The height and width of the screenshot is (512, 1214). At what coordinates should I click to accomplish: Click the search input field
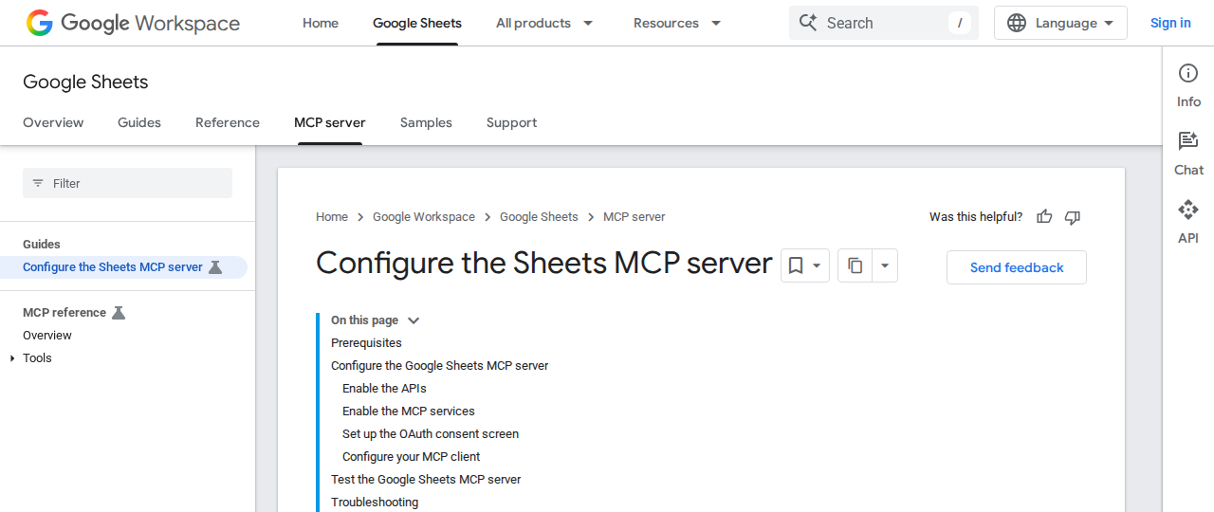(884, 23)
